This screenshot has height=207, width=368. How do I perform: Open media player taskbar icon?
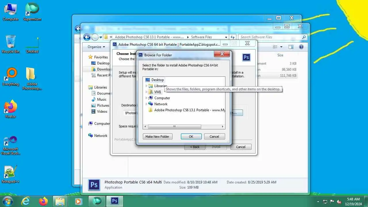78,201
